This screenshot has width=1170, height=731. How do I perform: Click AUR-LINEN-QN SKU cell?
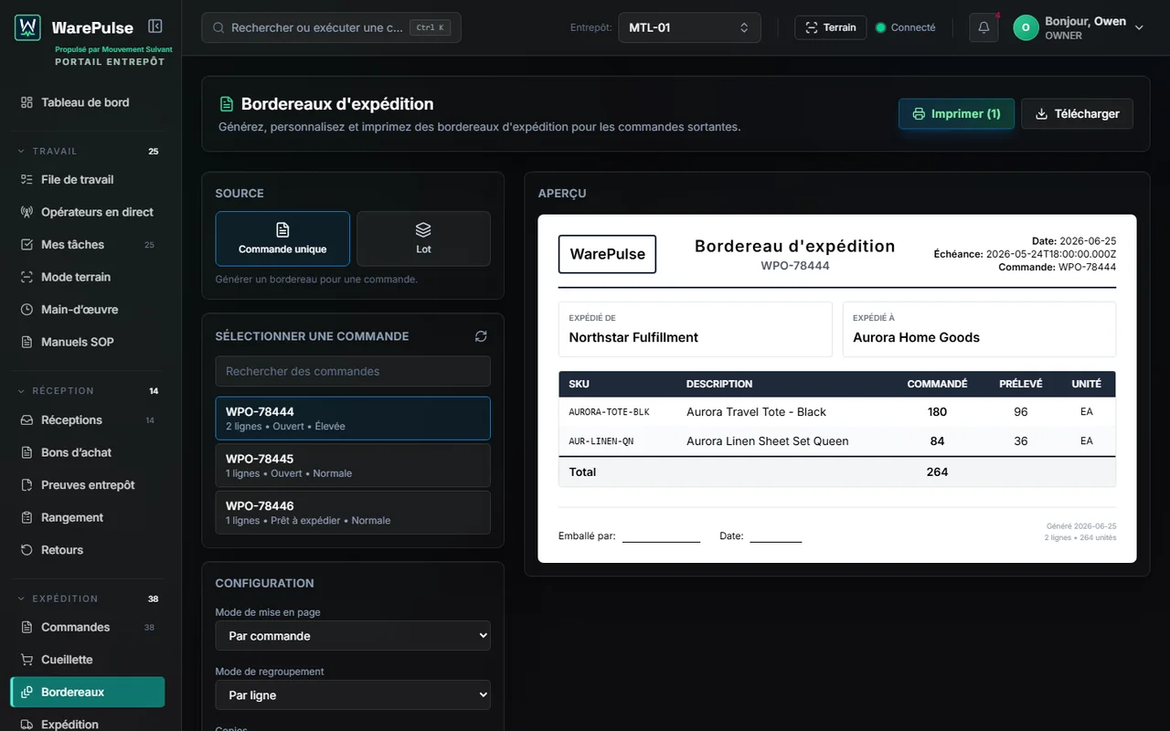point(601,441)
